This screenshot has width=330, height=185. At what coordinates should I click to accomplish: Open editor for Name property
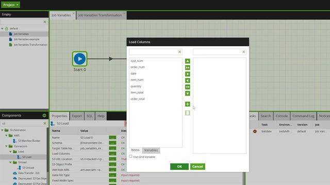point(112,138)
